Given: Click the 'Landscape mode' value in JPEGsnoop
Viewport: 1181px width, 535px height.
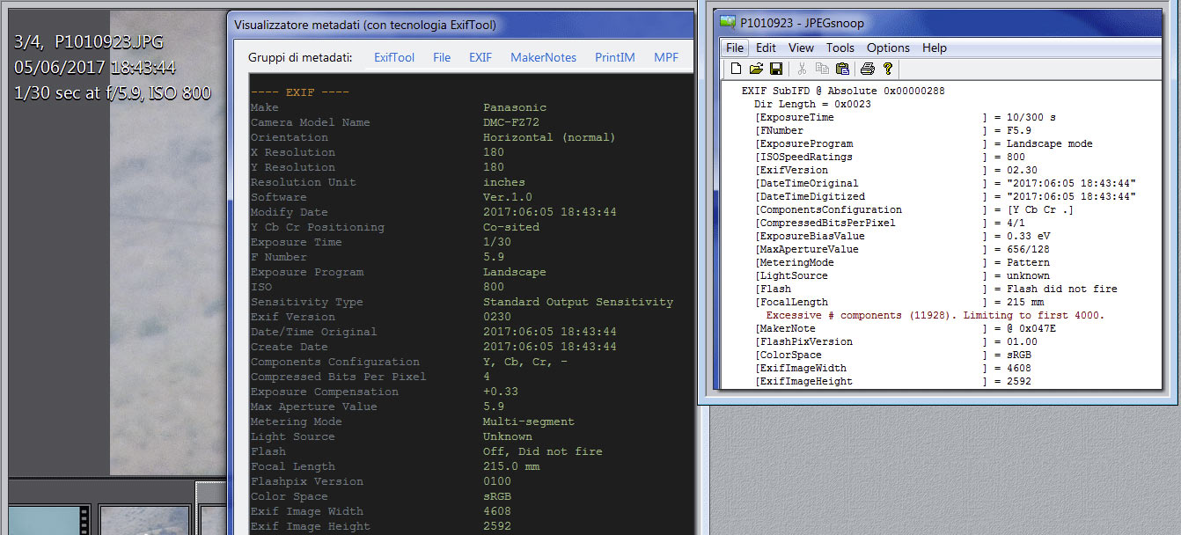Looking at the screenshot, I should coord(1050,143).
